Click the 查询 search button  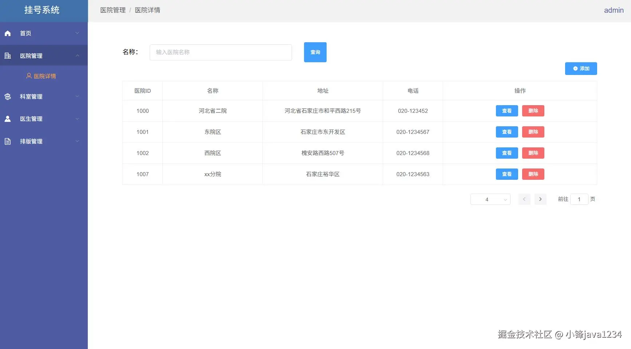pyautogui.click(x=315, y=52)
